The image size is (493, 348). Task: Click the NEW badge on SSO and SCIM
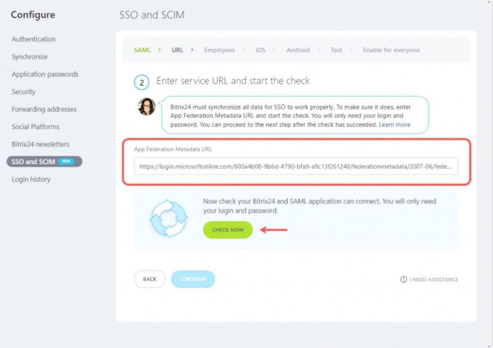66,161
